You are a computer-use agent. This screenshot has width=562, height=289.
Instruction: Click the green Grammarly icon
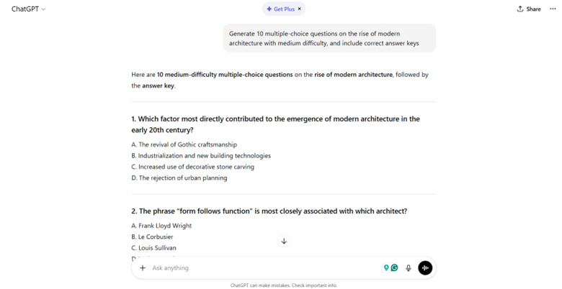(394, 268)
